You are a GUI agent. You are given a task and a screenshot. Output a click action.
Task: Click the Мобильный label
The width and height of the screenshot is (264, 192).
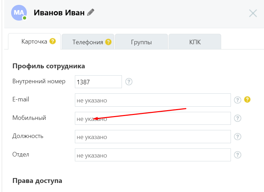29,118
